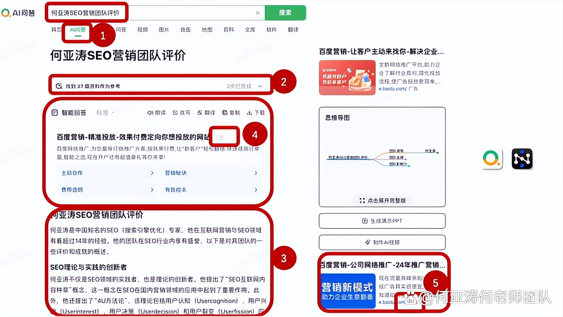Click the green 搜索 button

(x=285, y=13)
